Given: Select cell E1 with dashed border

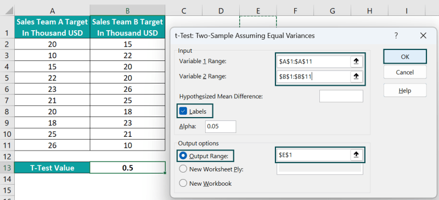Looking at the screenshot, I should [258, 21].
